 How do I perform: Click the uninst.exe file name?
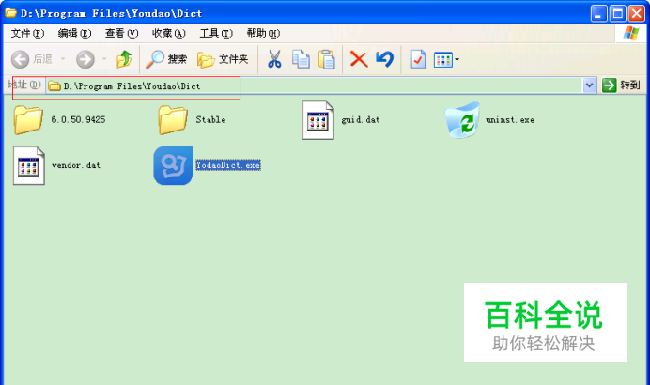tap(510, 120)
